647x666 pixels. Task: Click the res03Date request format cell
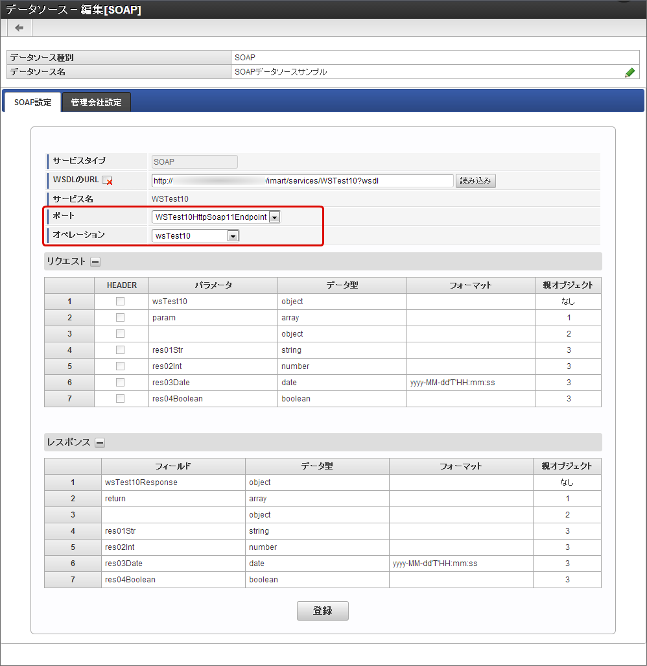(471, 383)
